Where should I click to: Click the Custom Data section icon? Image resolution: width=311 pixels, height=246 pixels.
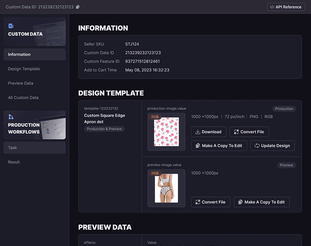coord(11,26)
